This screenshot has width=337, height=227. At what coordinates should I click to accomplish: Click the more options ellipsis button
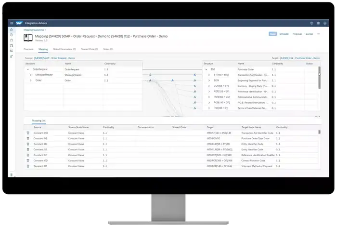coord(318,34)
